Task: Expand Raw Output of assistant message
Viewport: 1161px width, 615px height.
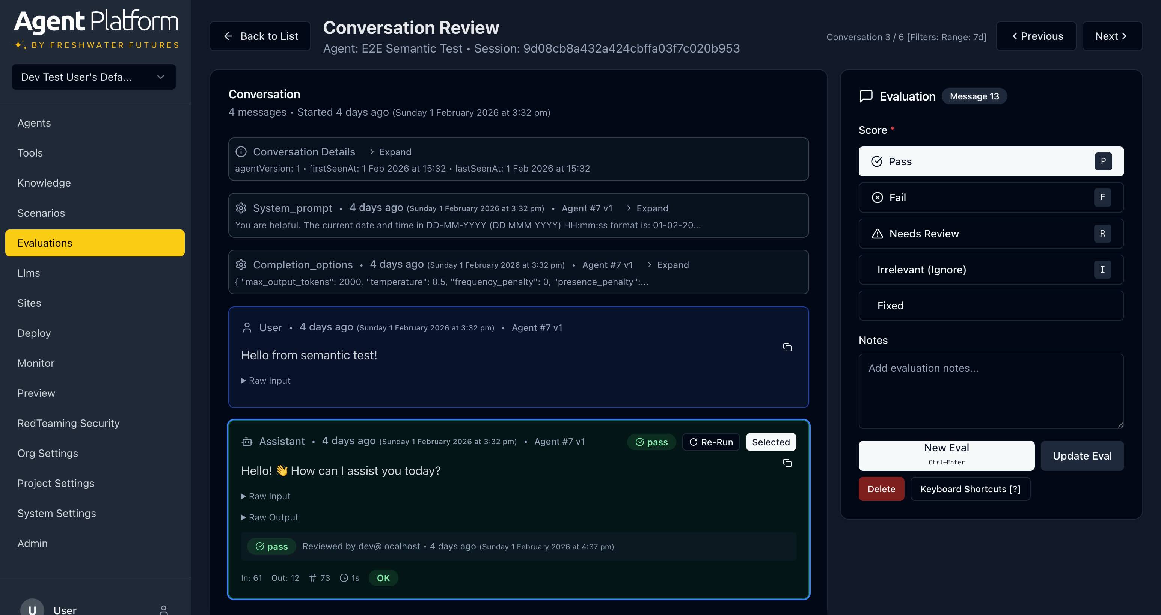Action: [x=270, y=517]
